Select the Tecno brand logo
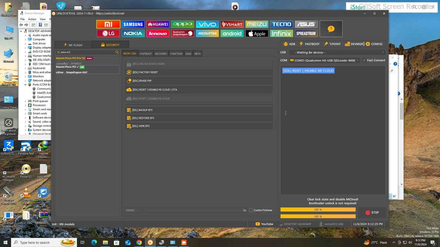The width and height of the screenshot is (440, 247). (282, 24)
